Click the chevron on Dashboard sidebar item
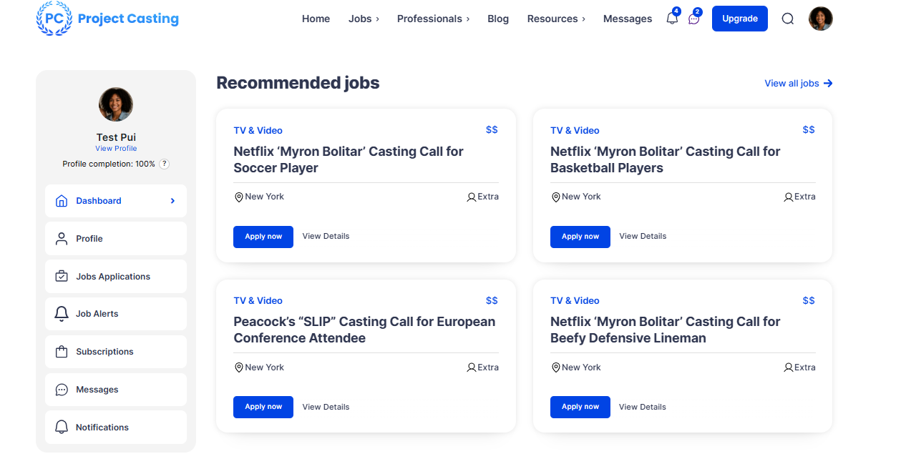Screen dimensions: 906x469 pyautogui.click(x=172, y=201)
